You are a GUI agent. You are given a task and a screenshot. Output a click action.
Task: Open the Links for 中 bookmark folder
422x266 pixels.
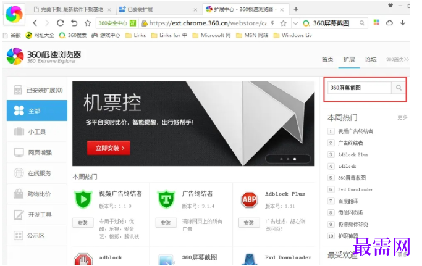[x=169, y=35]
